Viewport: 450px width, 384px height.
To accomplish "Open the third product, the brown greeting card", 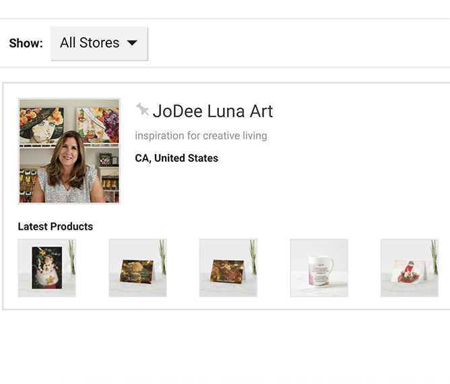I will 228,267.
